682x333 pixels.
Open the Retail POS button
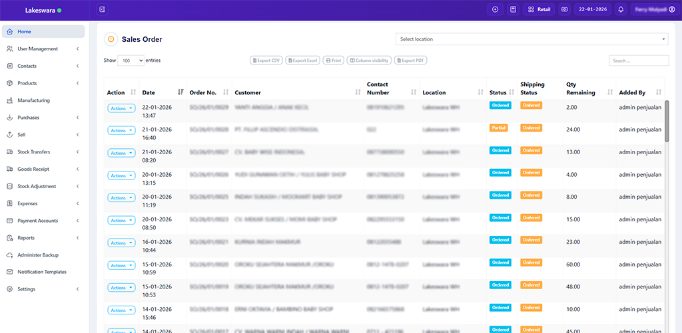[538, 9]
